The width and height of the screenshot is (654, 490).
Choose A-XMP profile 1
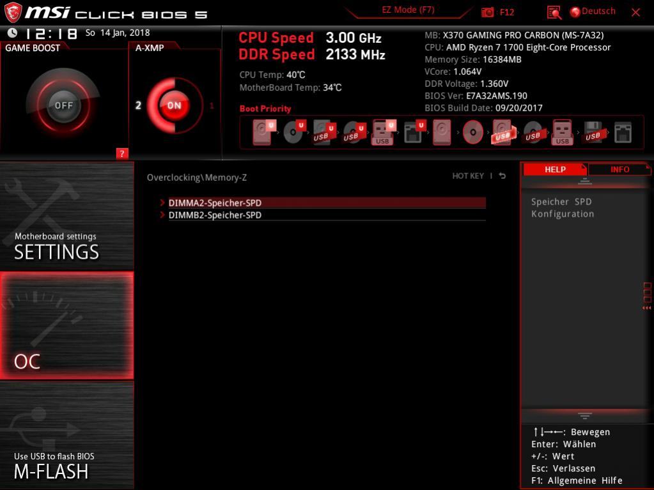coord(212,106)
